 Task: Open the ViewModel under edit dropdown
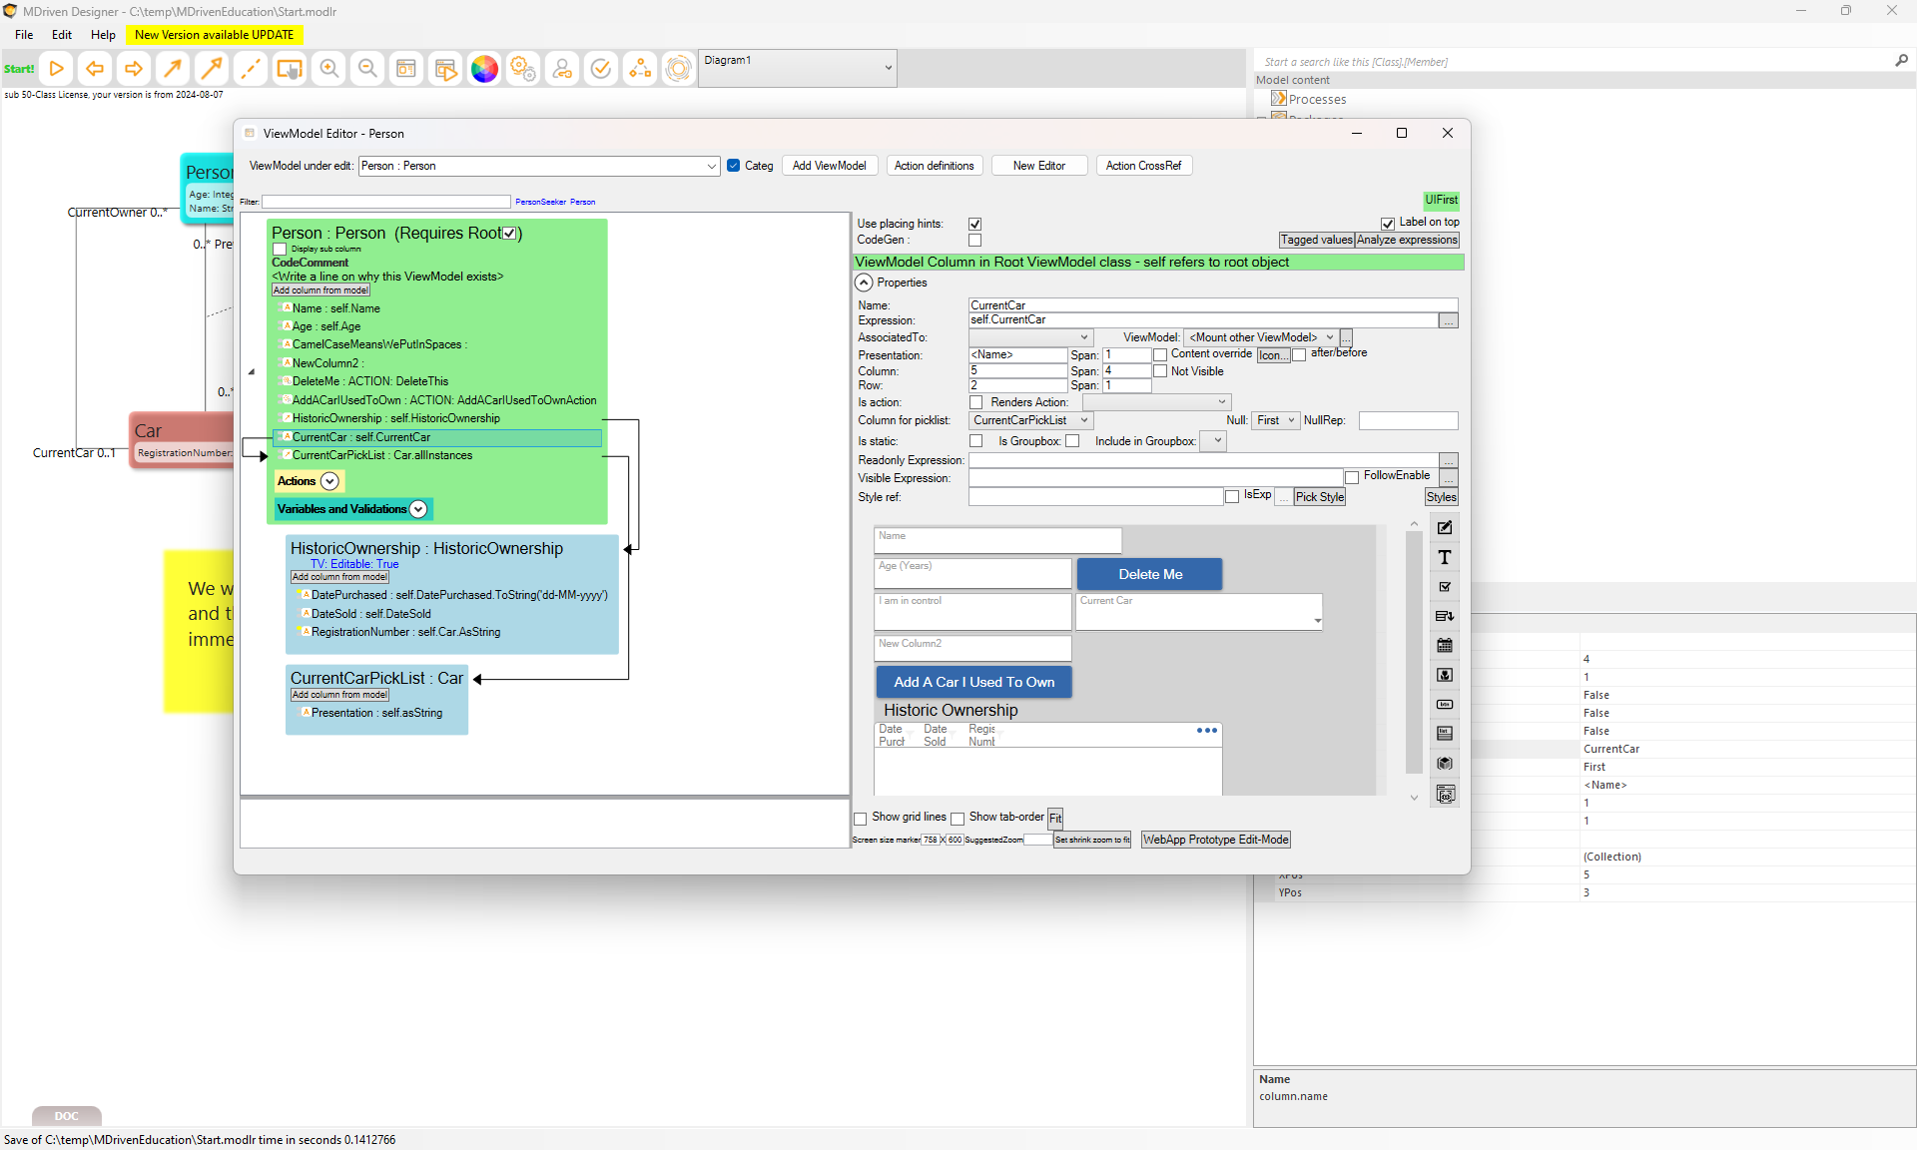(711, 167)
